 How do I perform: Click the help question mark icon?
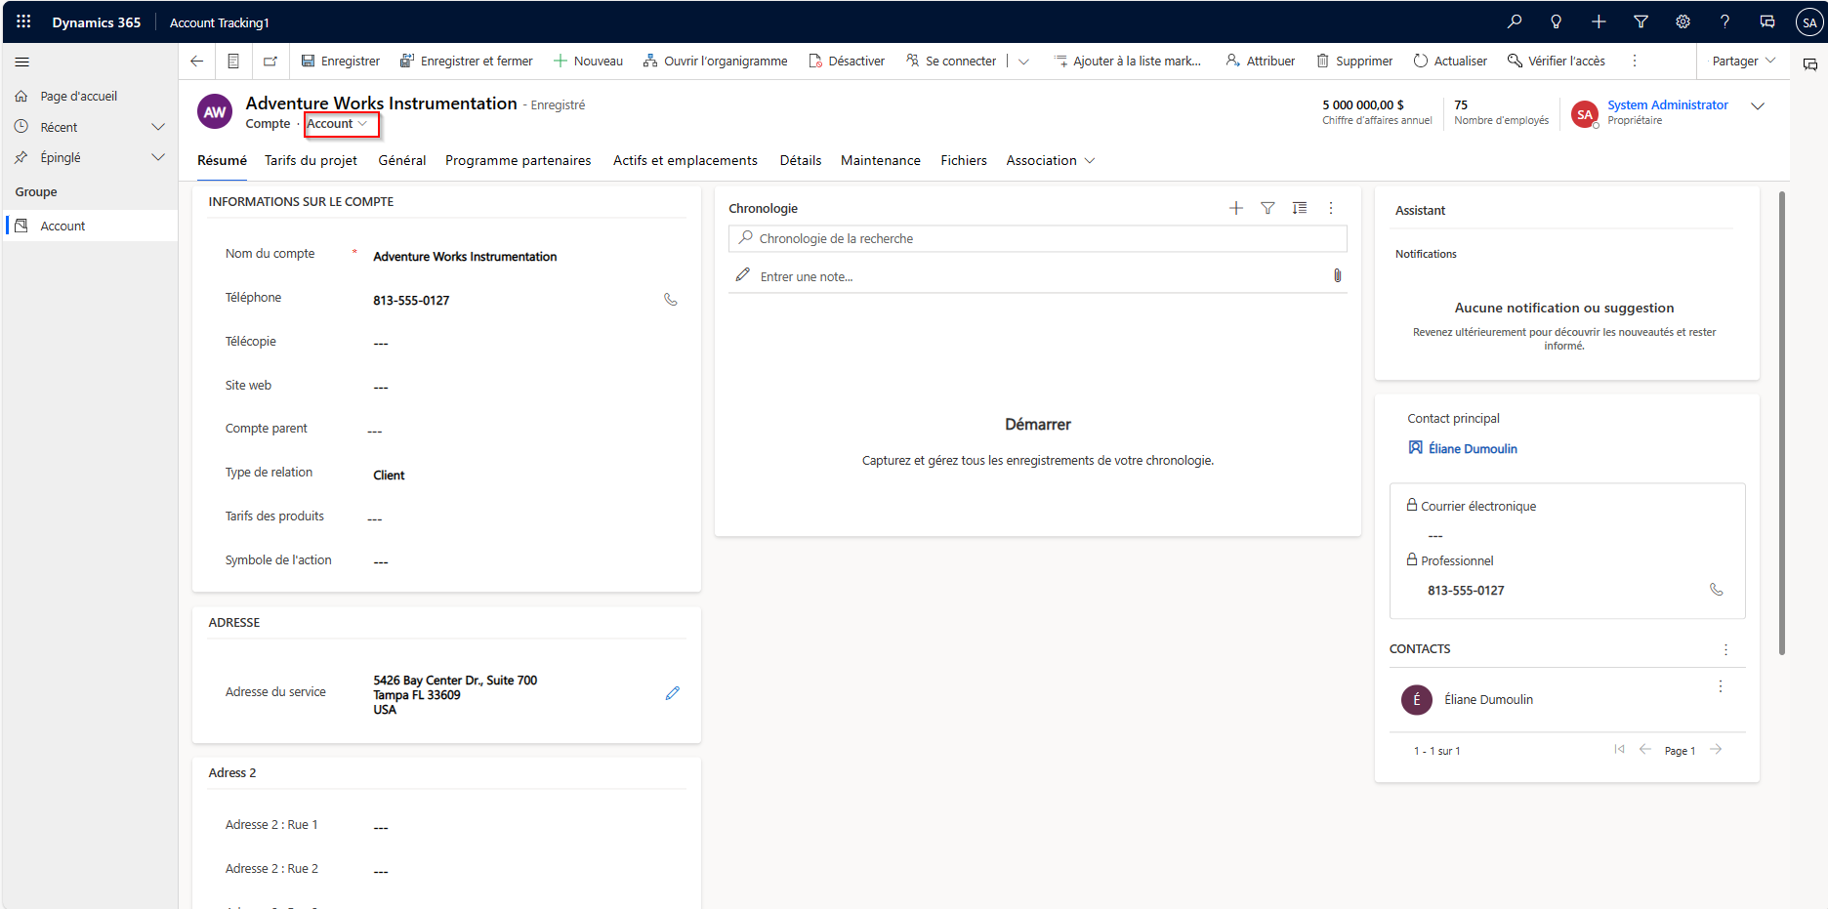click(x=1724, y=21)
